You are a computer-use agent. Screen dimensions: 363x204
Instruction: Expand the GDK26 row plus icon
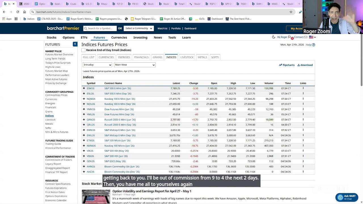pos(84,161)
